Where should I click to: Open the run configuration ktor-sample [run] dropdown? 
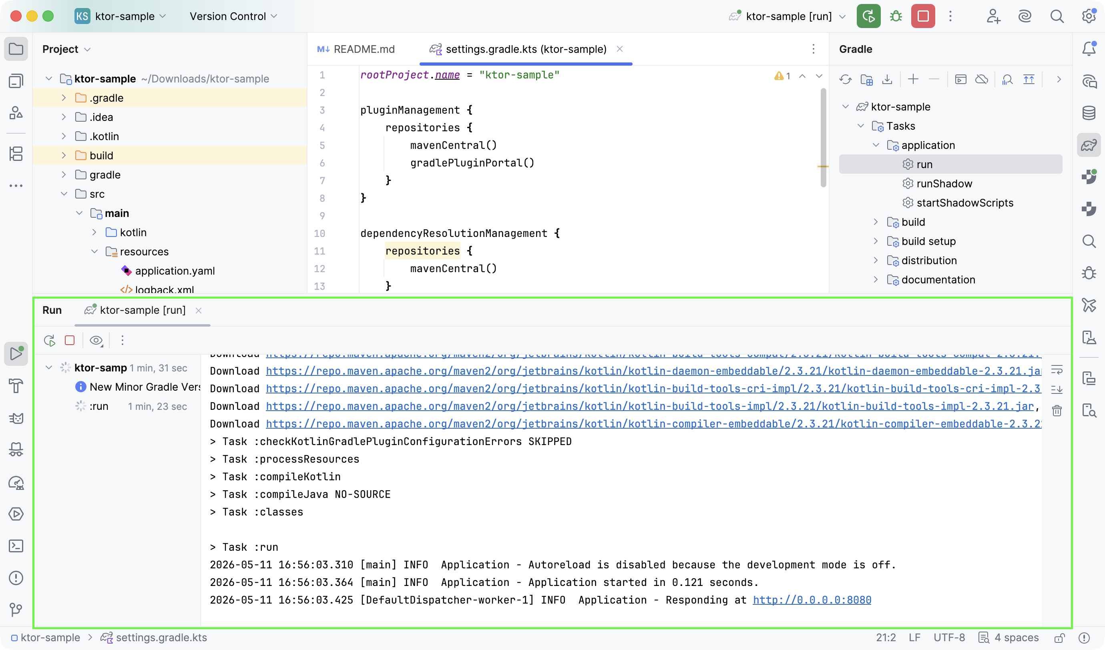787,16
